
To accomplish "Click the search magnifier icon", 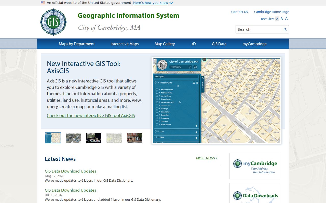I will tap(285, 29).
